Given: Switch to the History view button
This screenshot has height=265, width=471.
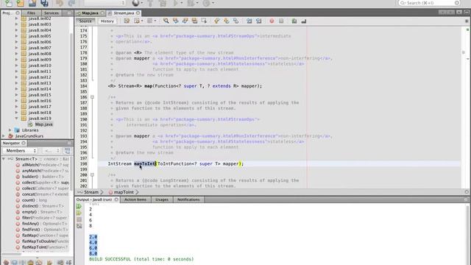Looking at the screenshot, I should [x=107, y=21].
